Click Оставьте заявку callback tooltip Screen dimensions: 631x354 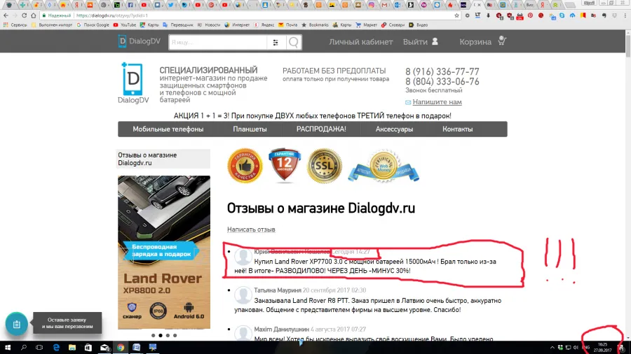click(67, 323)
